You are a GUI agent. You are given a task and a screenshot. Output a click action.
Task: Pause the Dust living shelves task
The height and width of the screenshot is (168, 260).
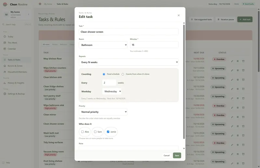pos(238,163)
